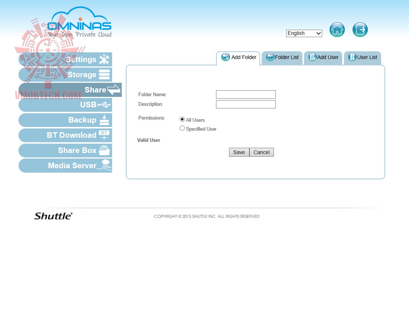Open the BT Download menu section
Image resolution: width=409 pixels, height=326 pixels.
[65, 135]
